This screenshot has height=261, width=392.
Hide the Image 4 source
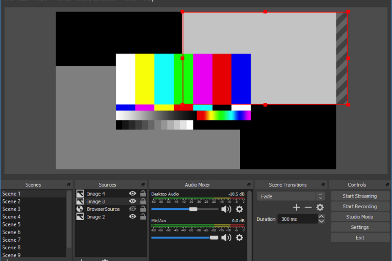[132, 193]
